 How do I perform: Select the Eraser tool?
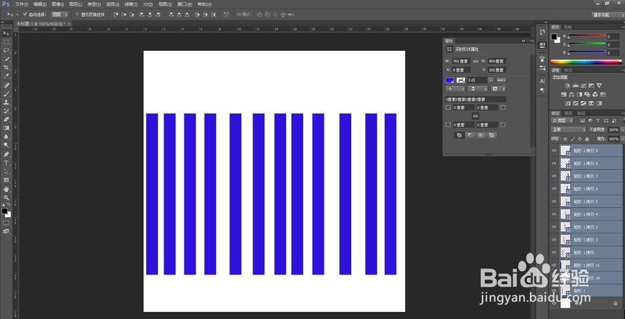click(x=6, y=119)
